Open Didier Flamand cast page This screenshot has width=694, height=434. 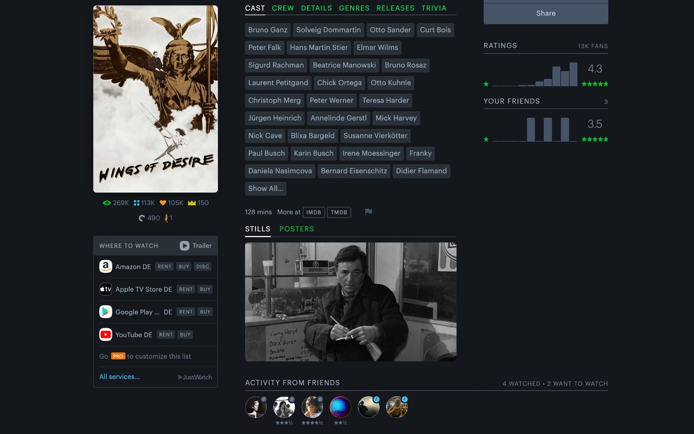421,171
